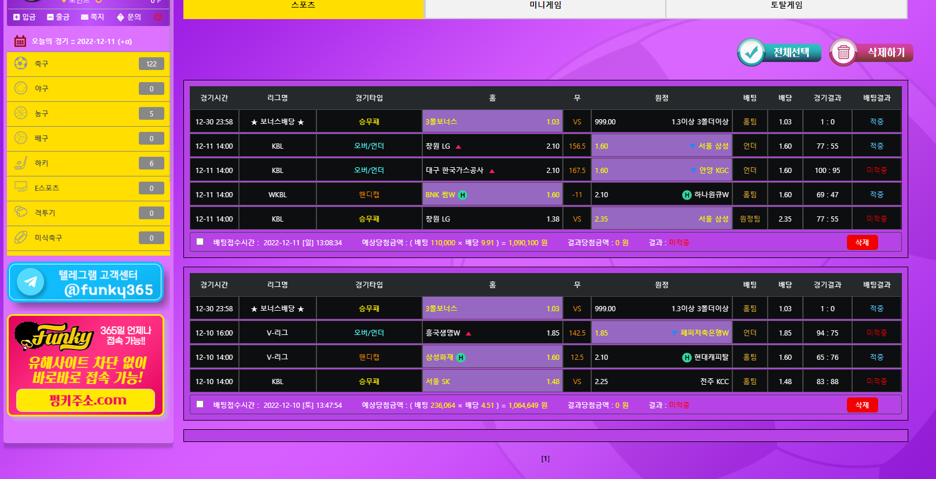Select the hockey stick icon
The width and height of the screenshot is (936, 479).
21,163
